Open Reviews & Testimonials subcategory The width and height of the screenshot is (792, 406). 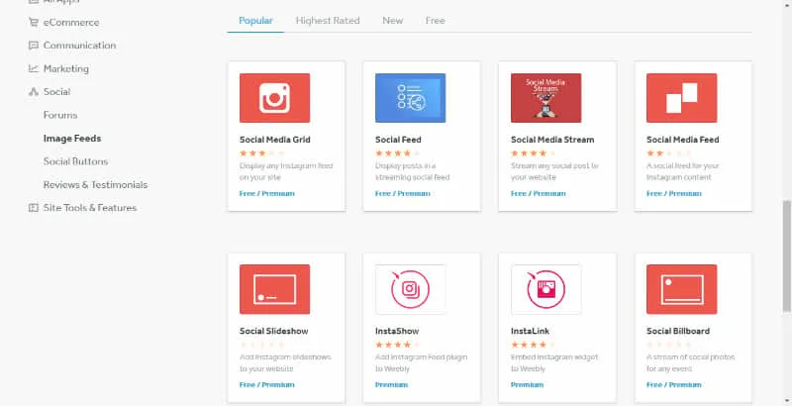click(95, 185)
